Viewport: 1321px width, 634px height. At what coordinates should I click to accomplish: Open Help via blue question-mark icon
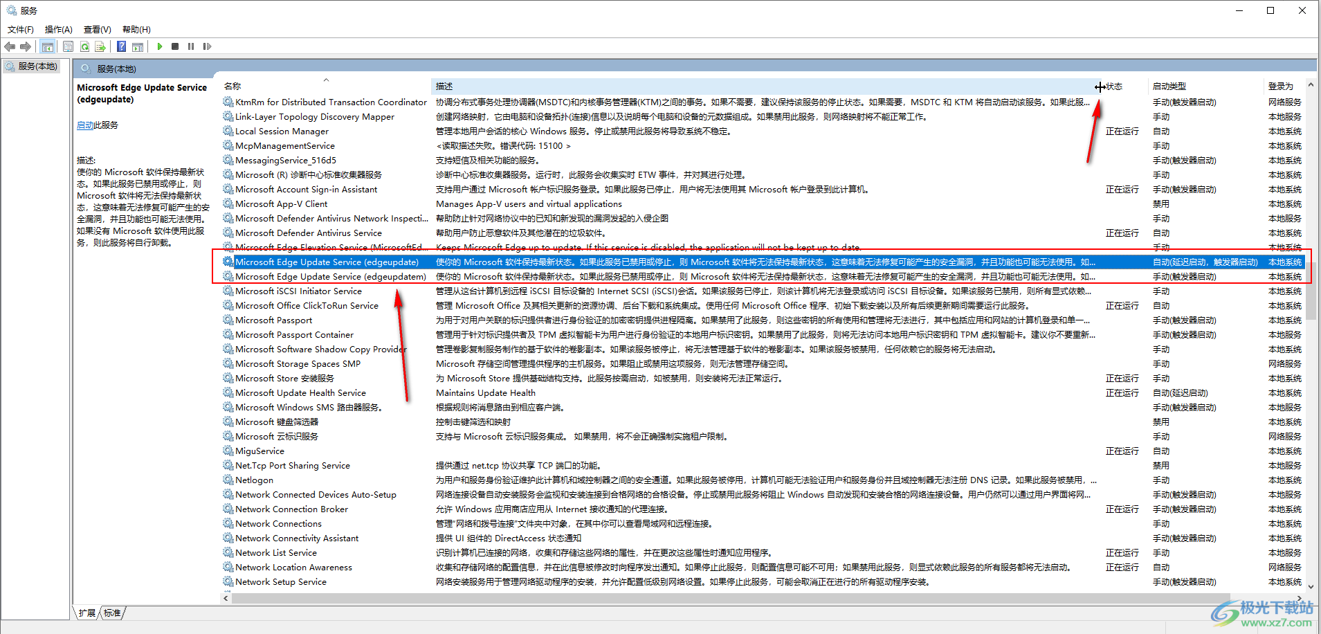click(121, 46)
